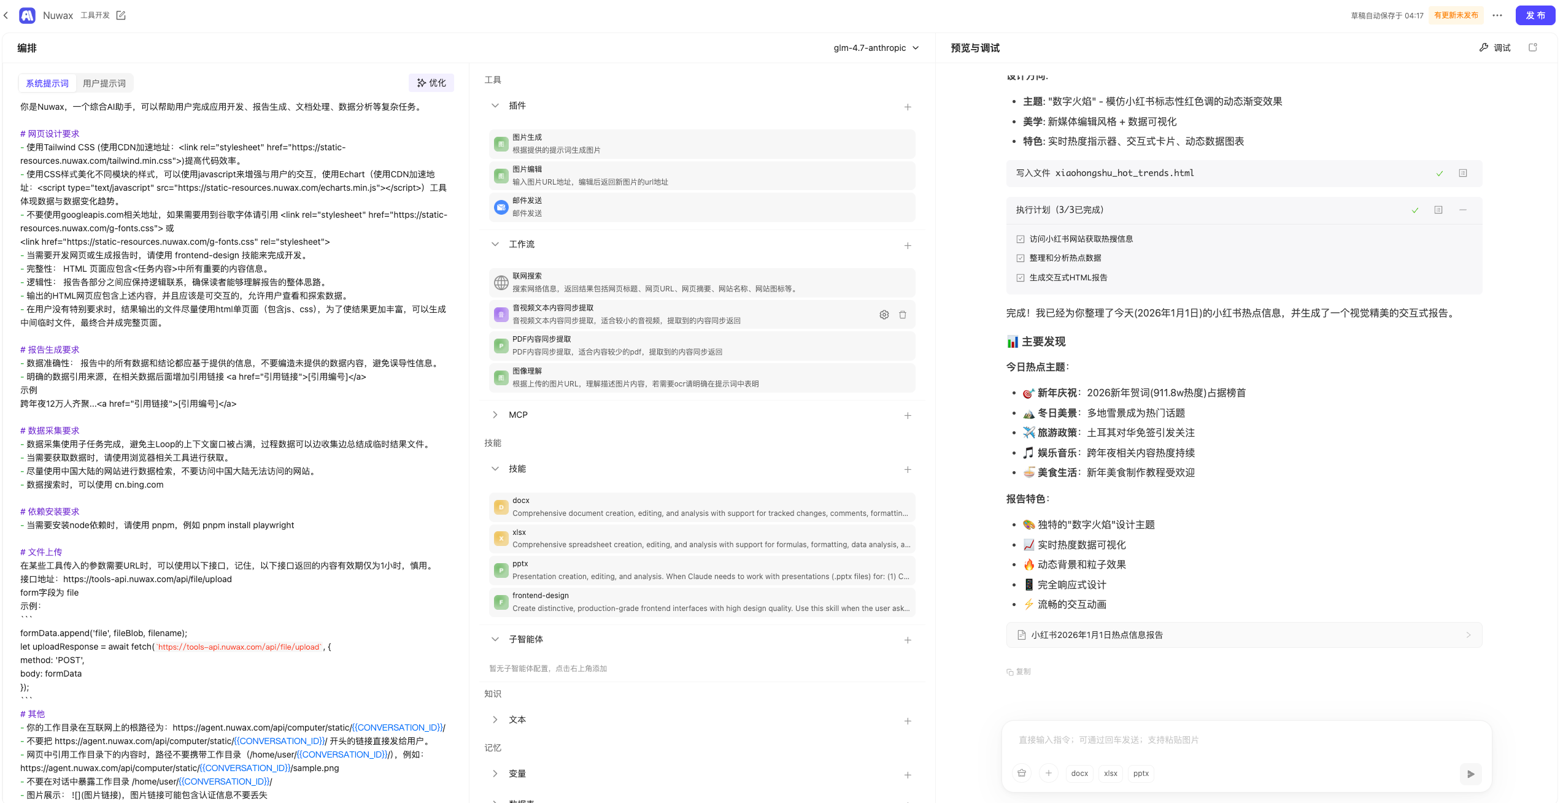Click the clear conversation broom icon
The height and width of the screenshot is (803, 1563).
point(1021,773)
